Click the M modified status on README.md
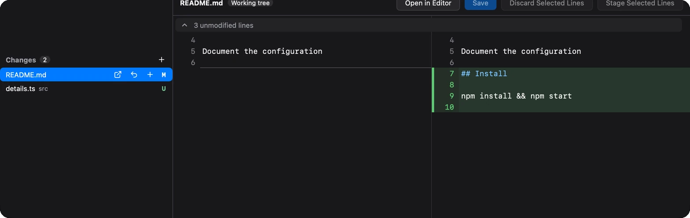Image resolution: width=690 pixels, height=218 pixels. [164, 75]
